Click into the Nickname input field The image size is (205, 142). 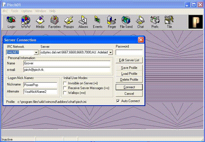(x=40, y=85)
